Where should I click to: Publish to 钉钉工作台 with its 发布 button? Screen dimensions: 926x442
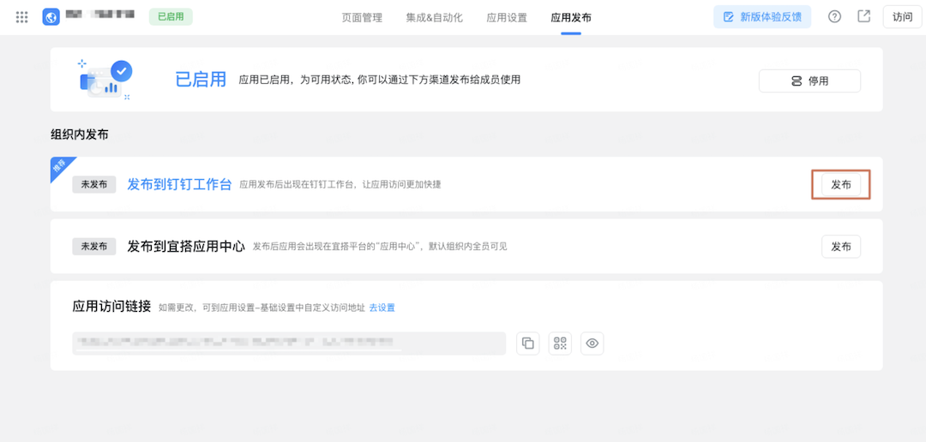click(841, 184)
